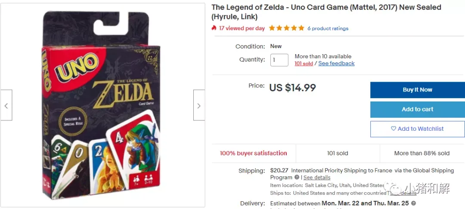The height and width of the screenshot is (209, 465).
Task: Open the 6 product ratings link
Action: point(328,28)
